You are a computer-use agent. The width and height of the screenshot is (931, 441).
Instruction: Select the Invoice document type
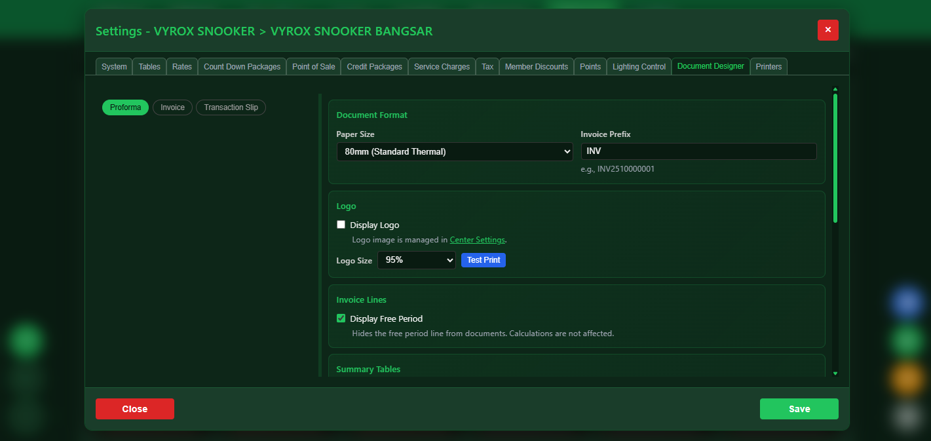click(x=172, y=107)
